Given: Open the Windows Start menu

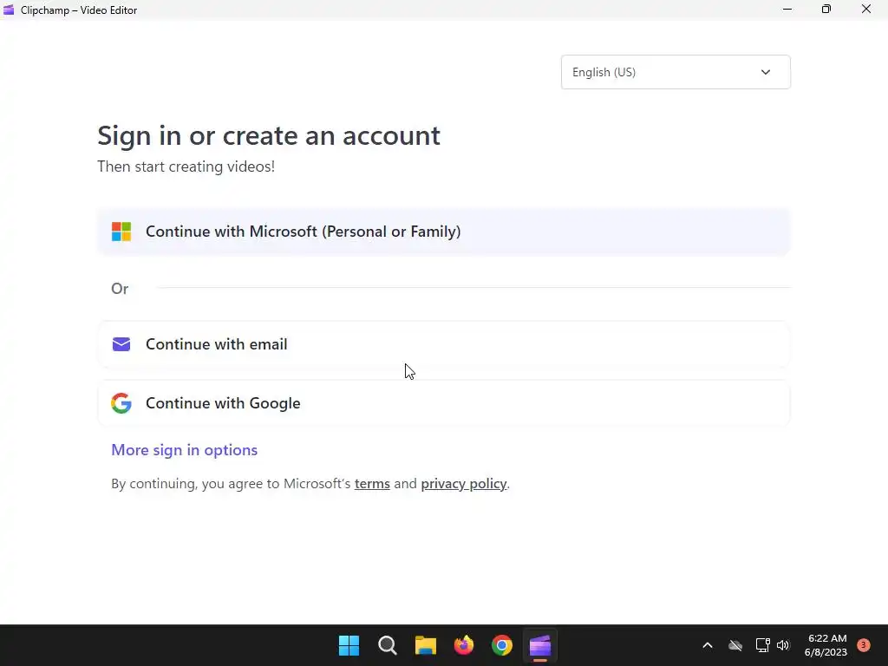Looking at the screenshot, I should 349,645.
